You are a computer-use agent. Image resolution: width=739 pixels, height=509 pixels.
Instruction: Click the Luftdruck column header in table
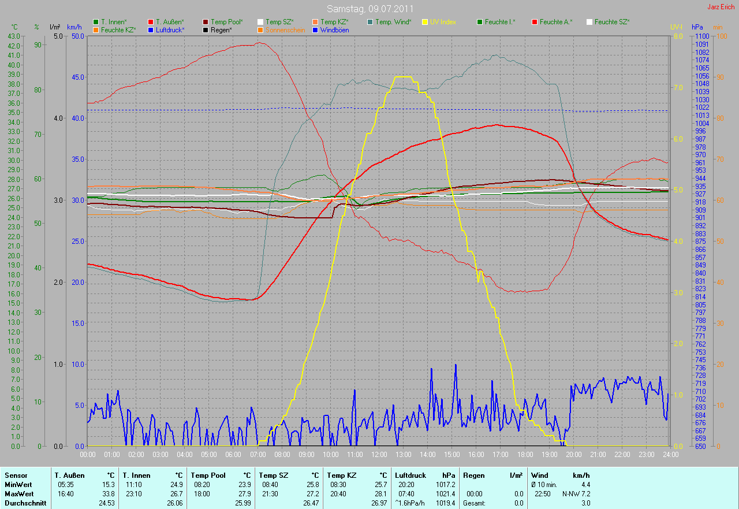[x=410, y=475]
